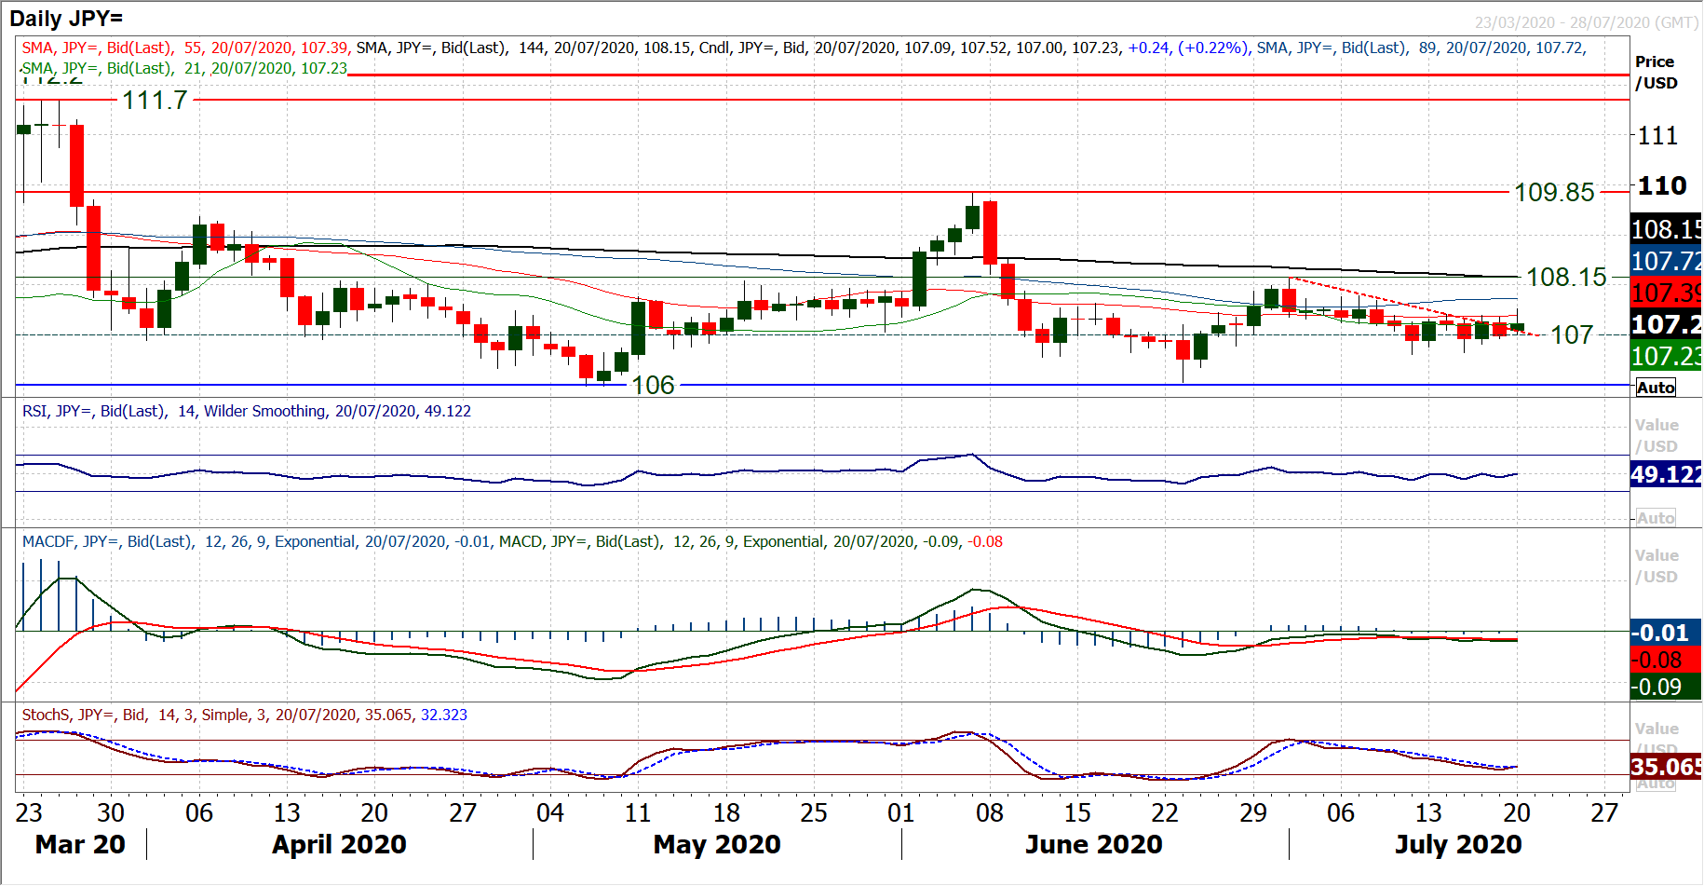Select the 107 level label next to the dashed line
This screenshot has width=1704, height=886.
point(1572,334)
